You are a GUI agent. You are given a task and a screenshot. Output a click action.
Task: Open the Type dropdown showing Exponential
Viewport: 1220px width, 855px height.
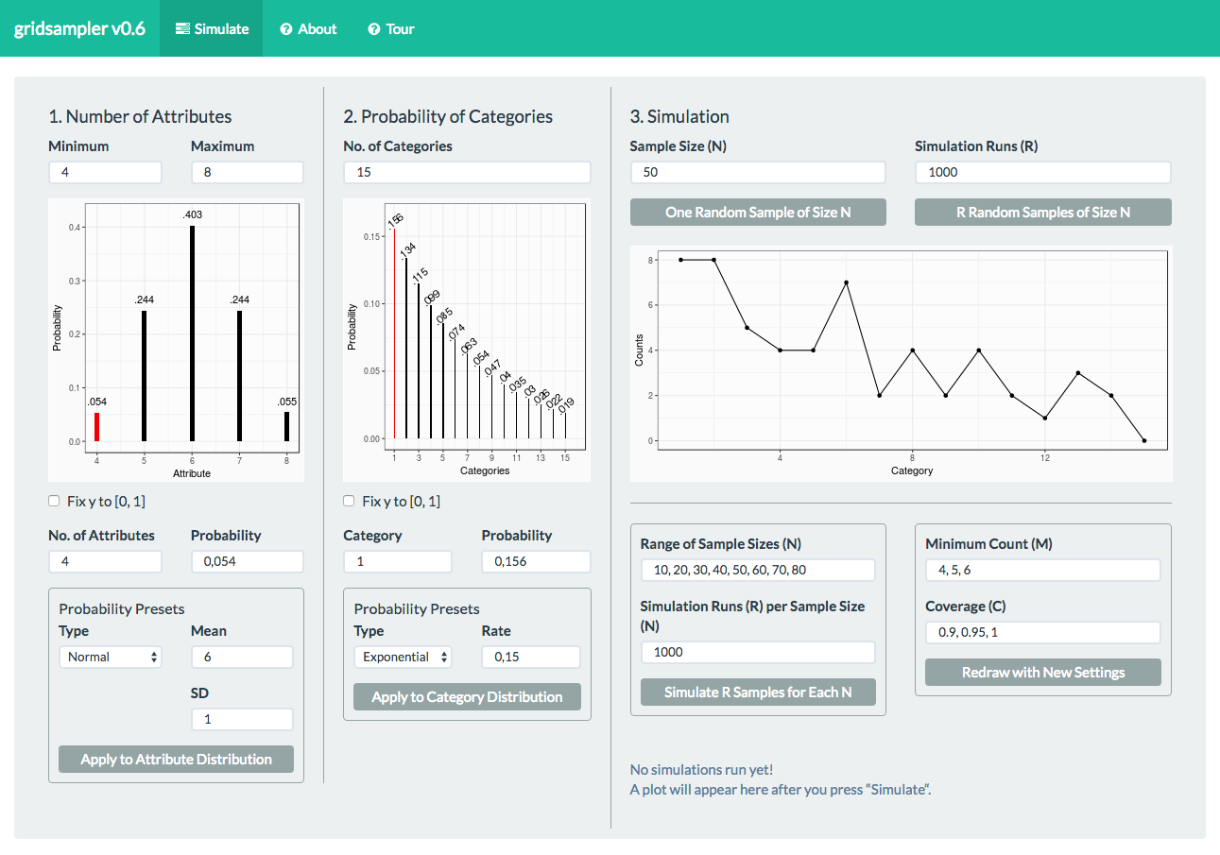click(404, 657)
